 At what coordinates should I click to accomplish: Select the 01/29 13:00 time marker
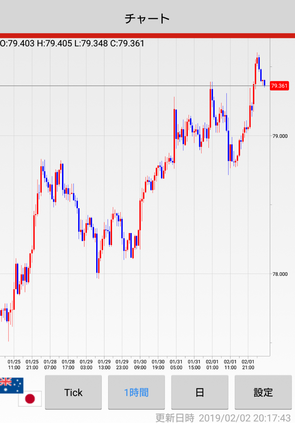point(104,364)
